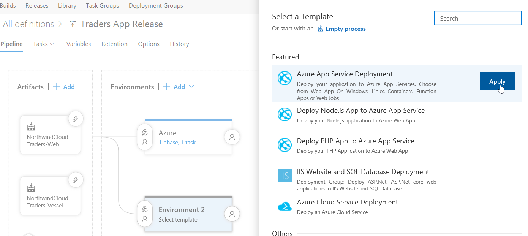The image size is (528, 236).
Task: Select the Azure Cloud Service Deployment title
Action: [x=348, y=202]
